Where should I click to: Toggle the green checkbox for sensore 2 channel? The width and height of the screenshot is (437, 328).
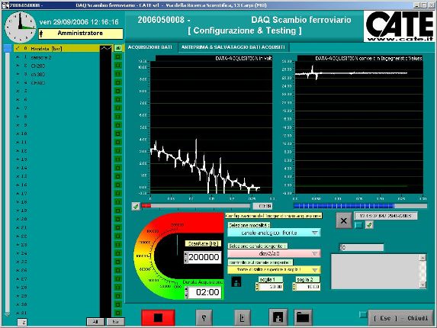point(118,57)
